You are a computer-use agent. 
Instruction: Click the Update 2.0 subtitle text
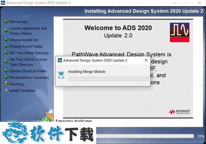tap(118, 35)
